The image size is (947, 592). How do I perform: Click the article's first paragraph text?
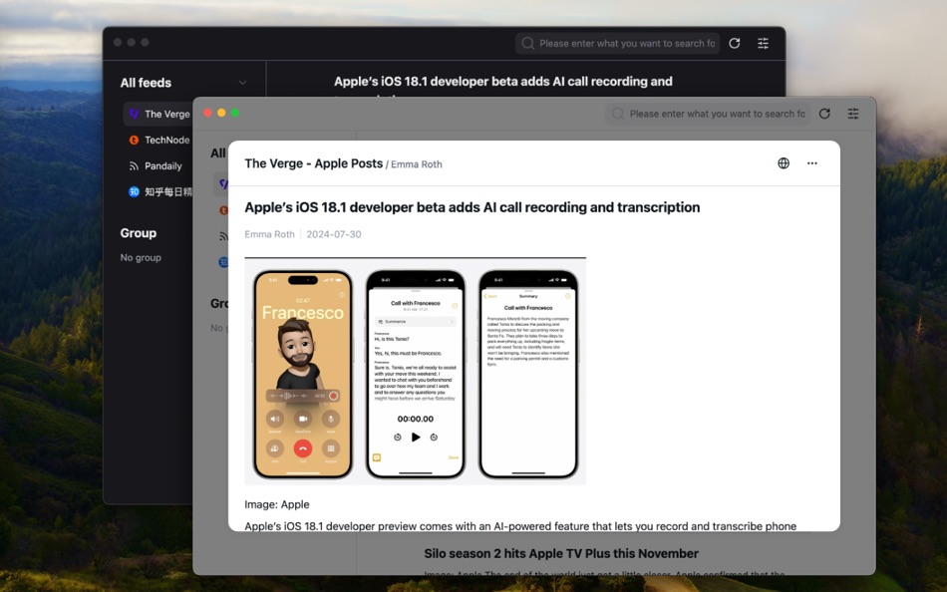click(520, 526)
